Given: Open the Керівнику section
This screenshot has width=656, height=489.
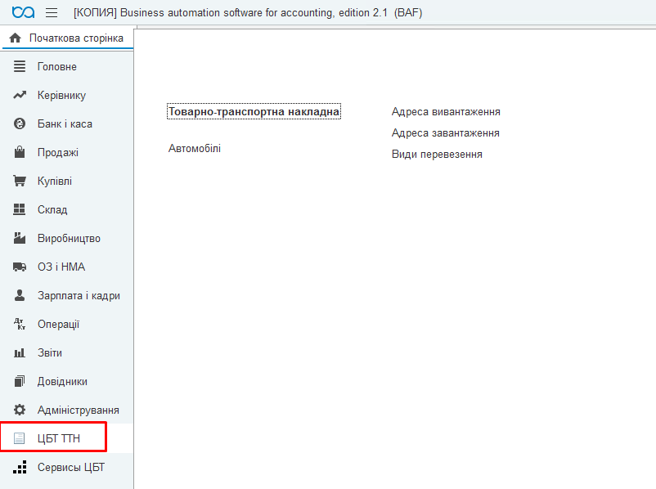Looking at the screenshot, I should click(x=61, y=96).
